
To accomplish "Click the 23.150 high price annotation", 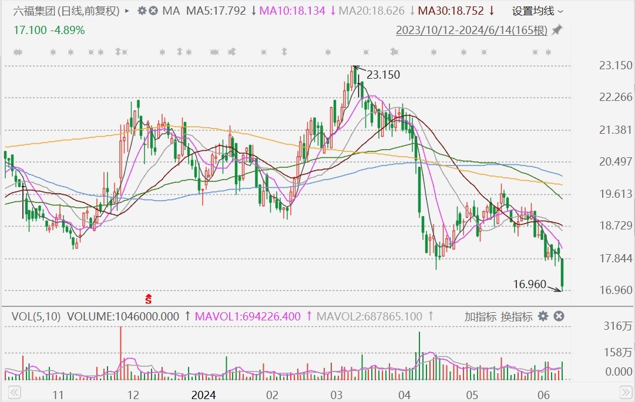I will [383, 75].
